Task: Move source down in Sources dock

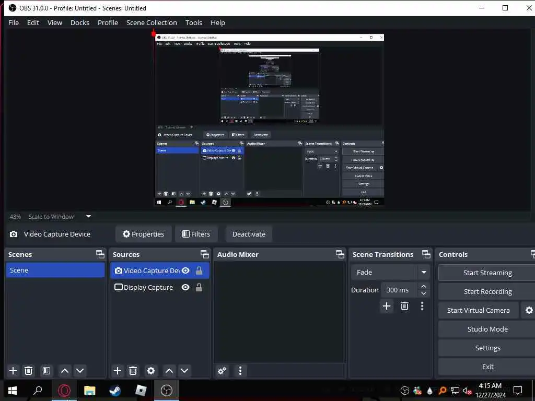Action: [184, 371]
